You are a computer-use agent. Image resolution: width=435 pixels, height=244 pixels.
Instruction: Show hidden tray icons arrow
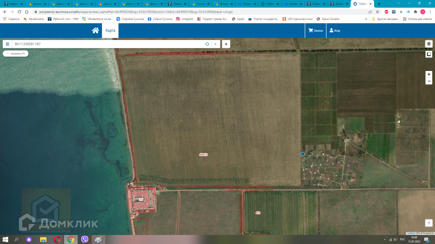385,240
